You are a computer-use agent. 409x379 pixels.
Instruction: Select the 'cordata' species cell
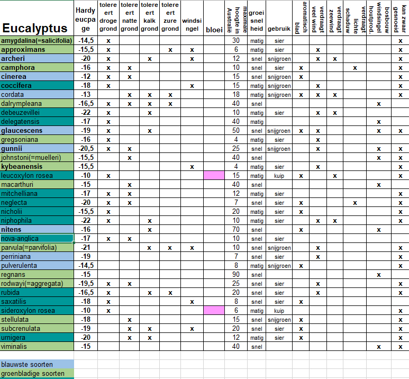(37, 95)
